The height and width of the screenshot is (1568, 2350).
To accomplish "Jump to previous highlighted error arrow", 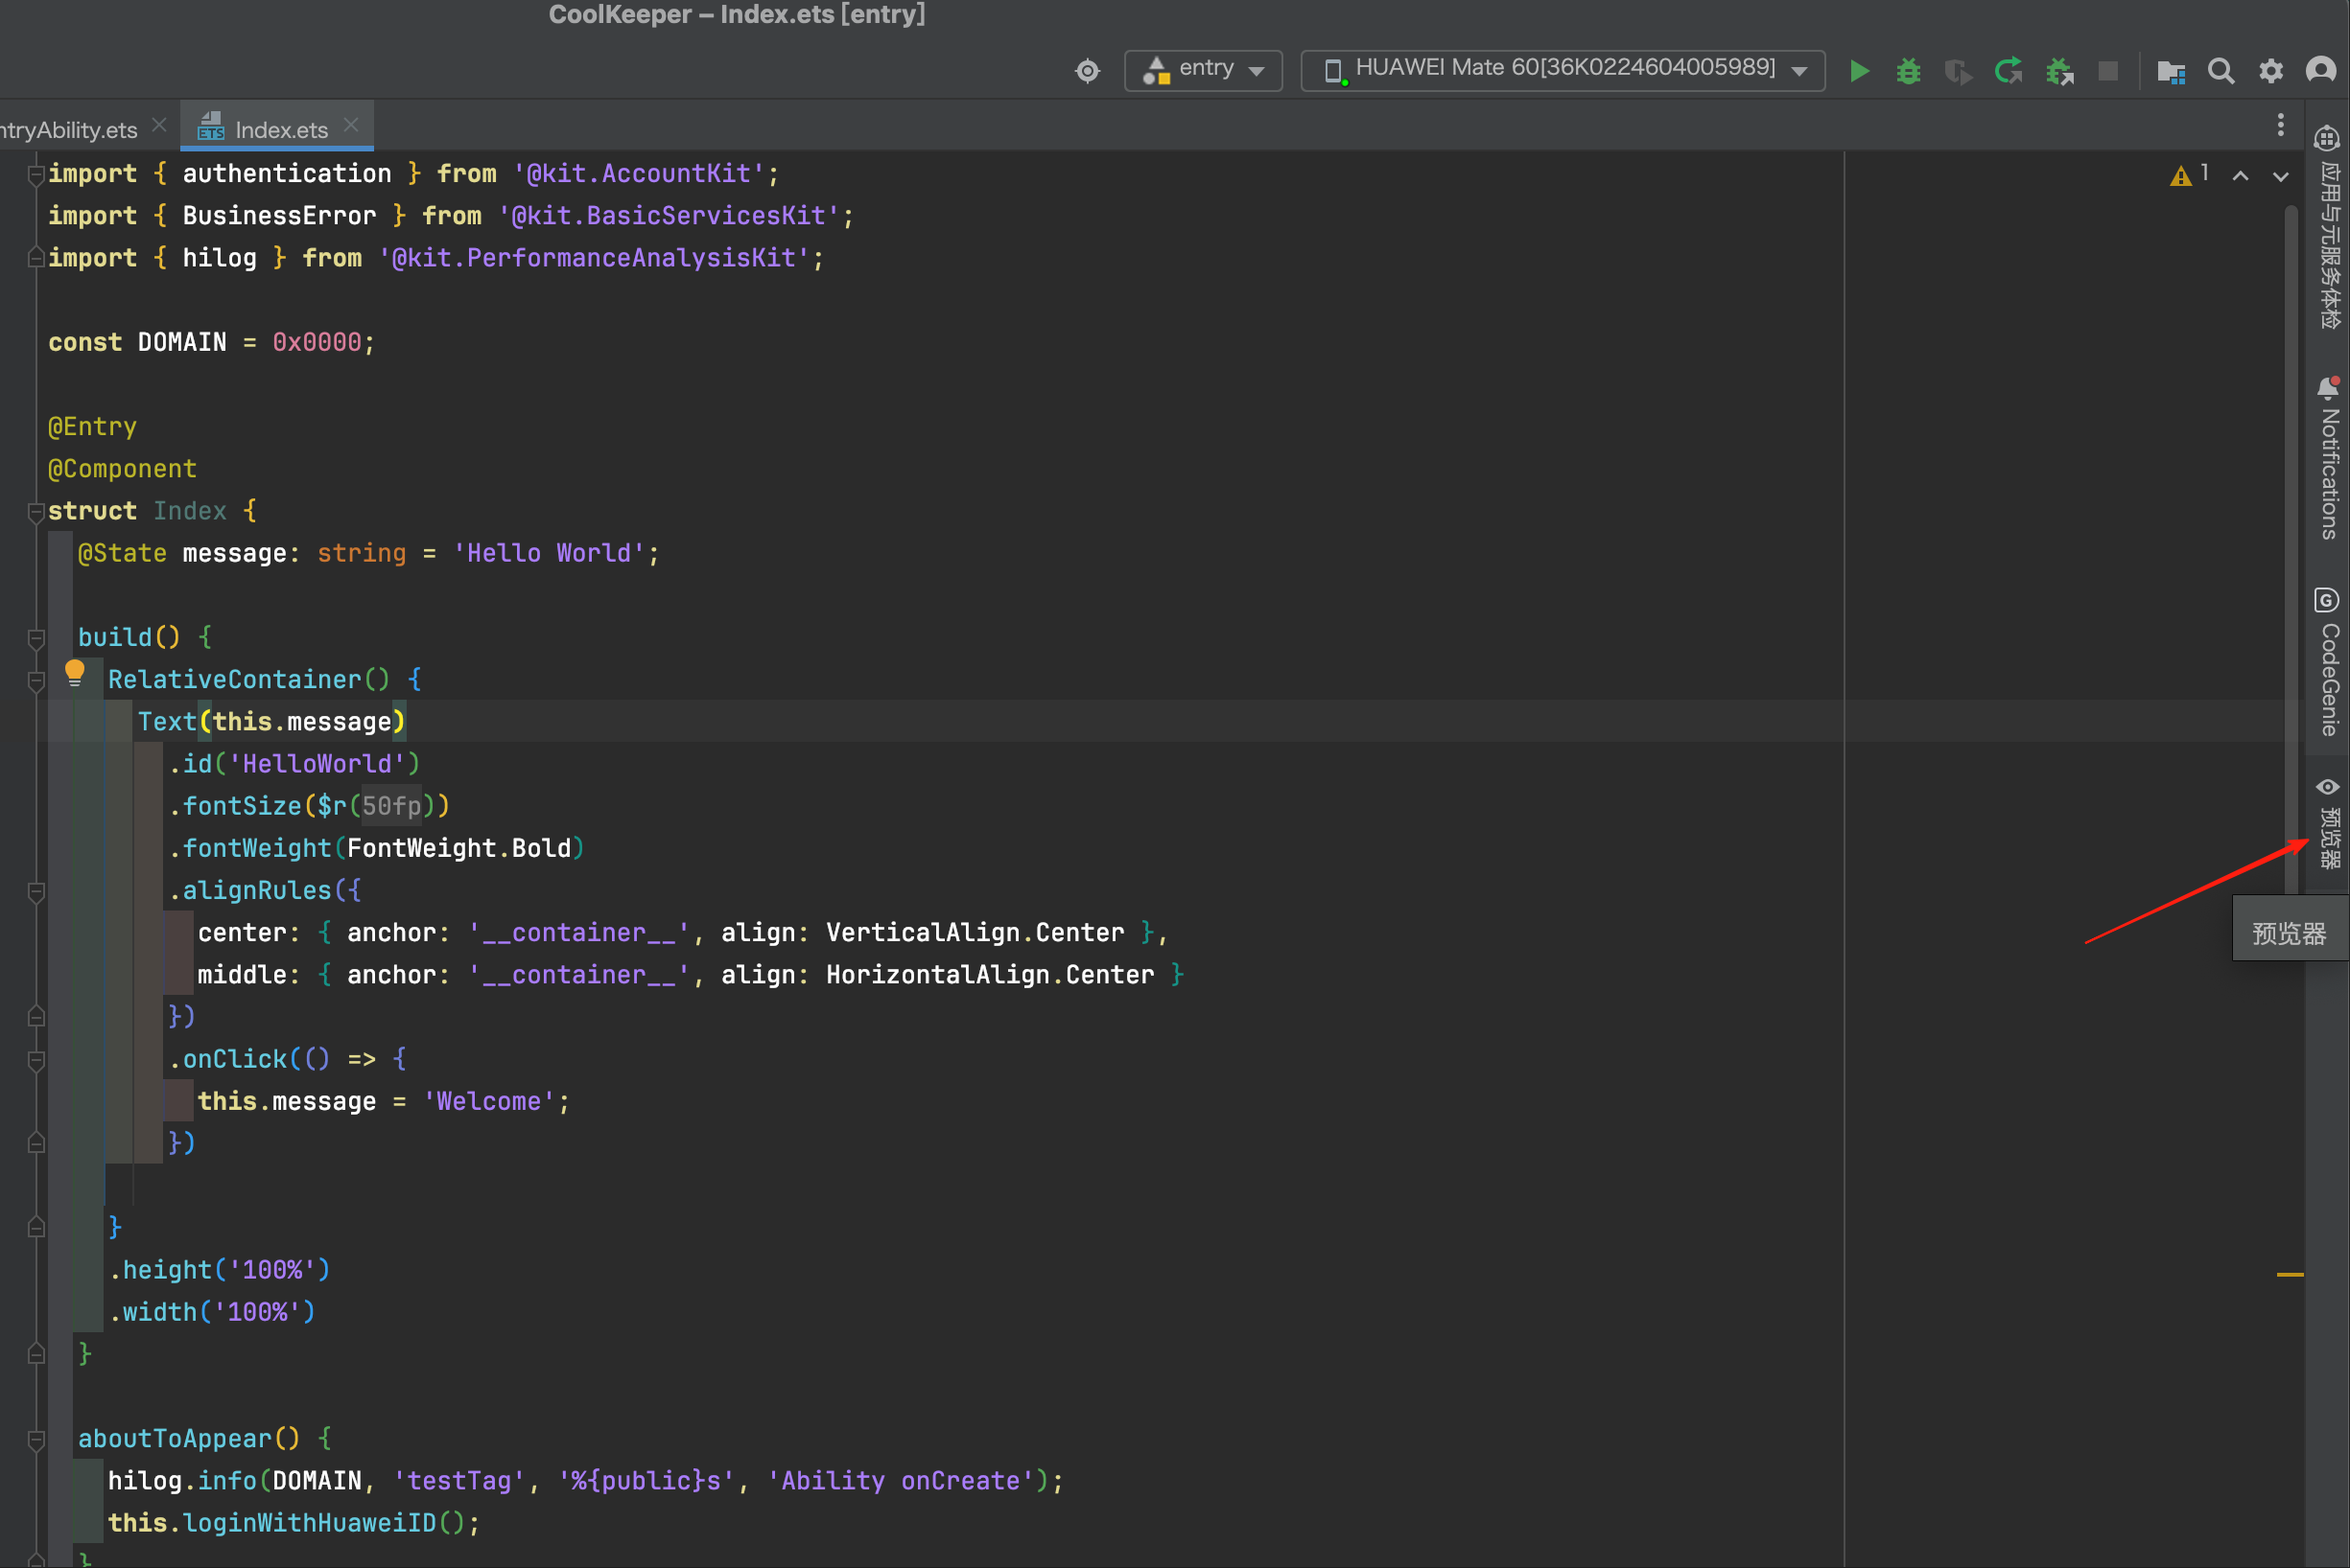I will click(x=2240, y=176).
